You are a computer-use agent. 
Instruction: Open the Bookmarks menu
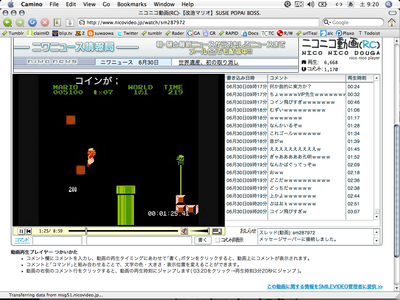tap(132, 4)
